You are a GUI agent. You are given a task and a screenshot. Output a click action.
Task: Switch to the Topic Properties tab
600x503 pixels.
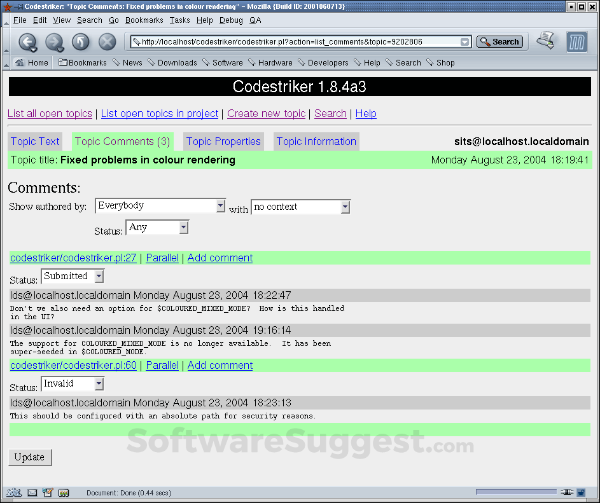pos(223,141)
